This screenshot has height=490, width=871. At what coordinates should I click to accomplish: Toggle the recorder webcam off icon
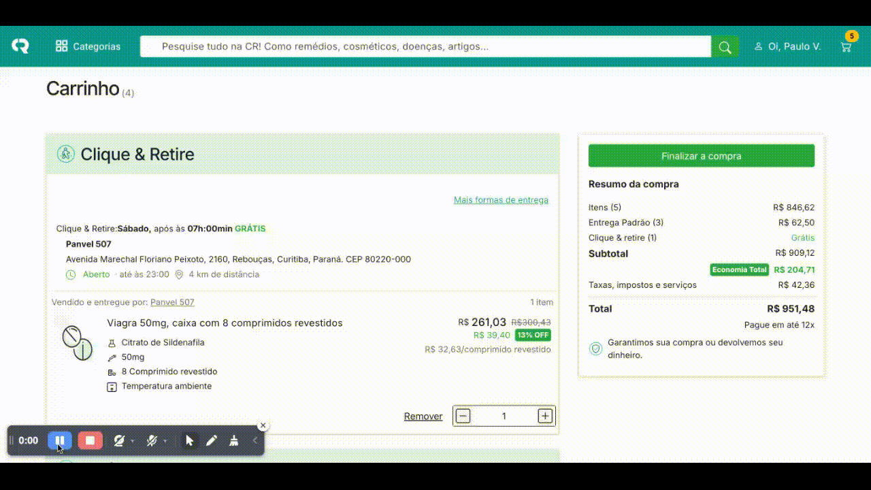tap(119, 441)
